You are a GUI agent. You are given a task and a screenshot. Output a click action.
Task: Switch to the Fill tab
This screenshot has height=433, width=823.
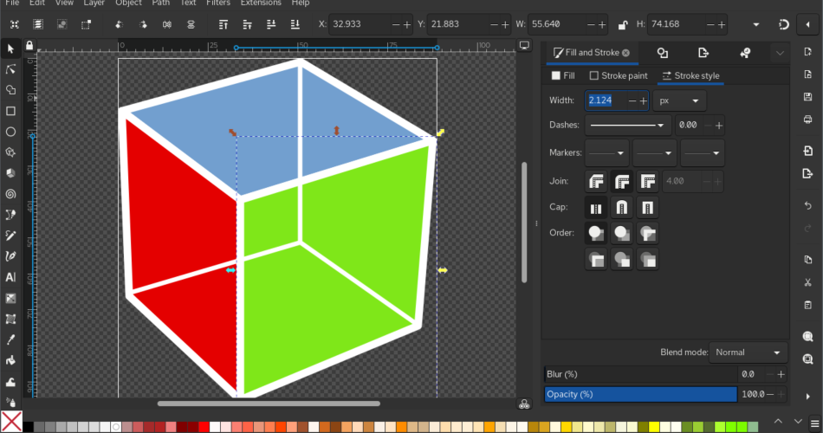(563, 75)
